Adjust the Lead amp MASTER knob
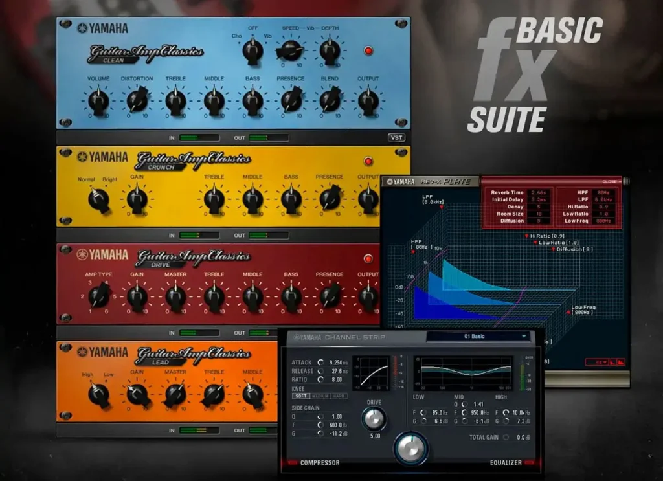The image size is (663, 481). coord(175,395)
